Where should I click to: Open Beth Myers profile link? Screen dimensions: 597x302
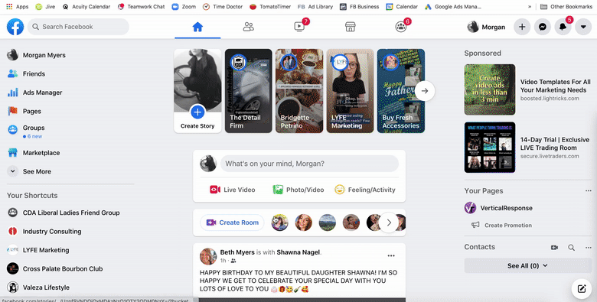pyautogui.click(x=237, y=252)
